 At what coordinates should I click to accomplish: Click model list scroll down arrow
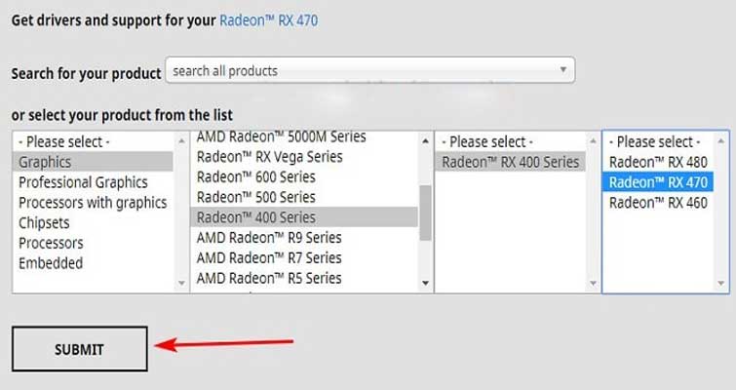coord(721,283)
